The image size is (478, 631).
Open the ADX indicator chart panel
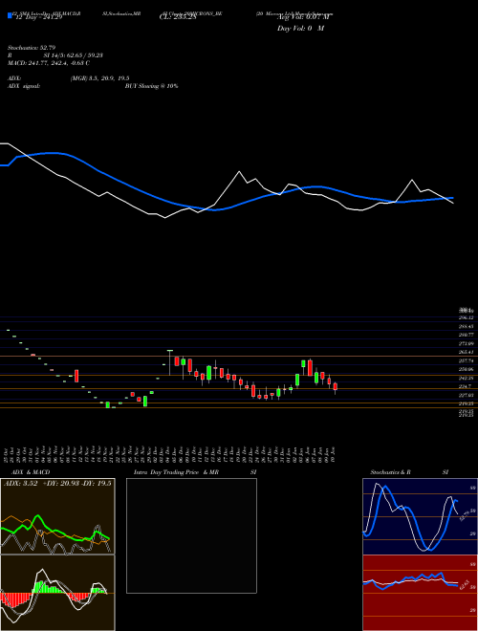pyautogui.click(x=57, y=516)
